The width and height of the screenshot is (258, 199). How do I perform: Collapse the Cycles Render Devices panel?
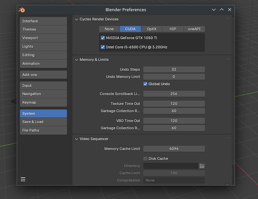[76, 19]
